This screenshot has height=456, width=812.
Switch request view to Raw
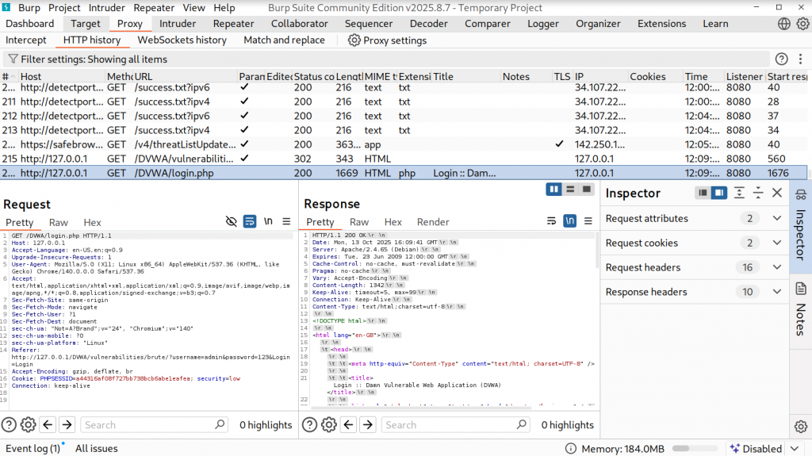pos(59,222)
